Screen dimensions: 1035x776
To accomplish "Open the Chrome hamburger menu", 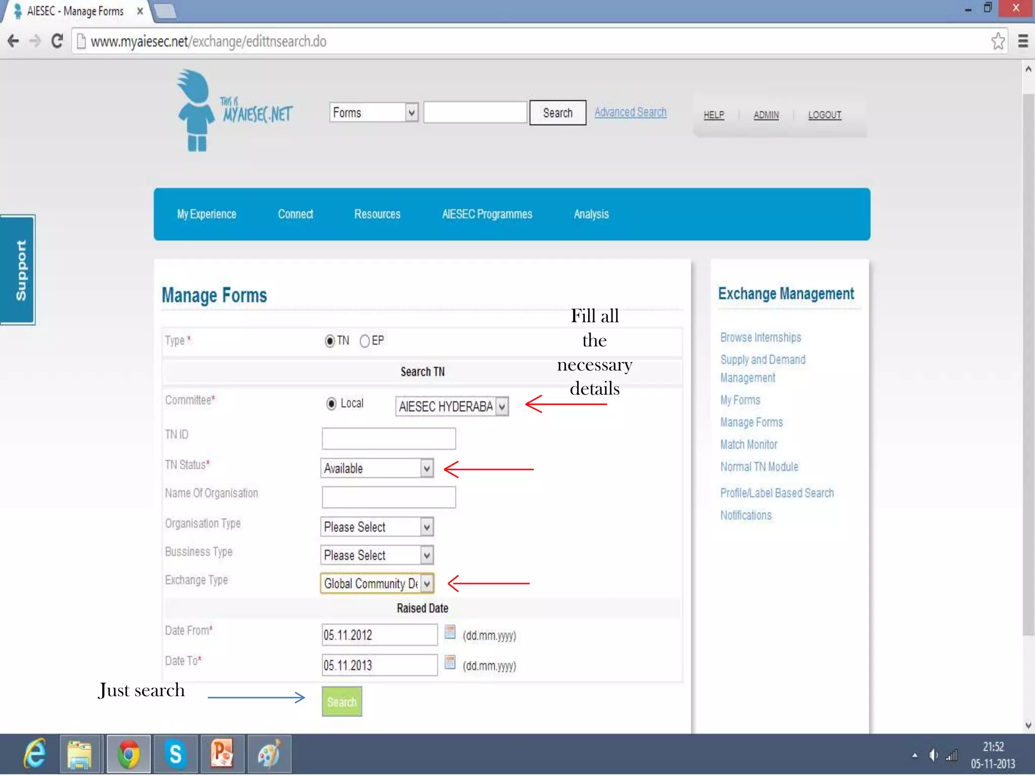I will coord(1023,41).
